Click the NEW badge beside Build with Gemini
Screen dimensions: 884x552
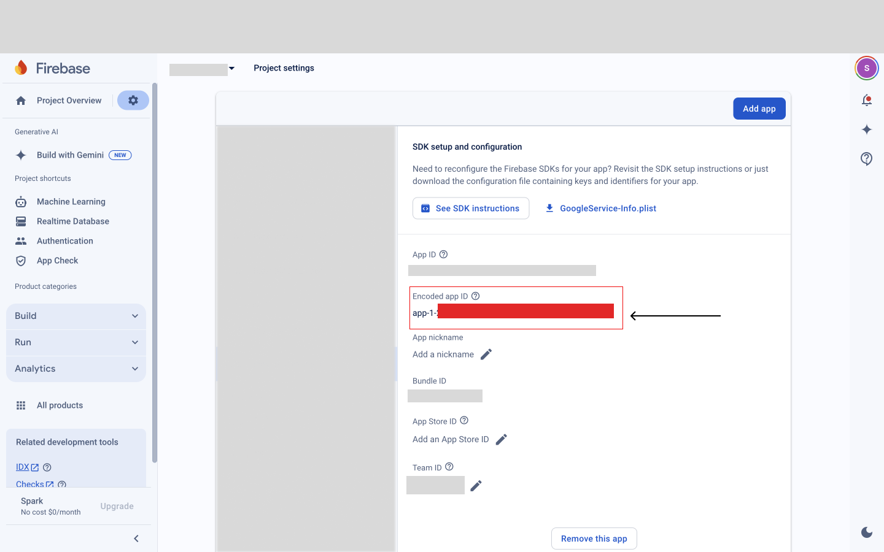point(120,155)
